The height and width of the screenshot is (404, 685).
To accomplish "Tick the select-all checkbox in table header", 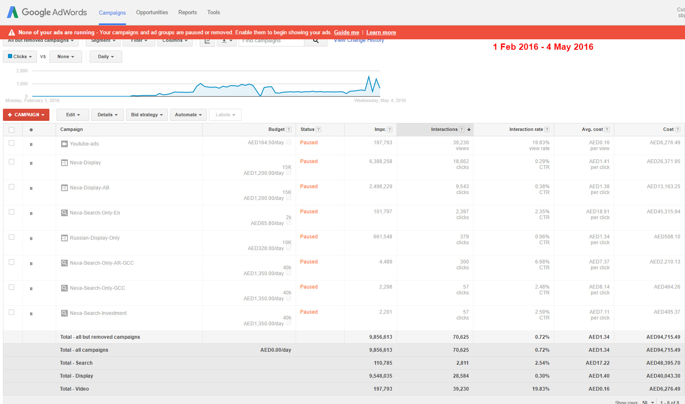I will point(12,130).
